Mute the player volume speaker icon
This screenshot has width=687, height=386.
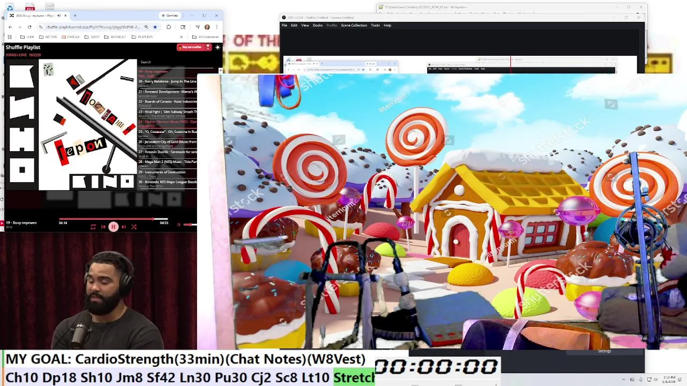click(x=179, y=225)
